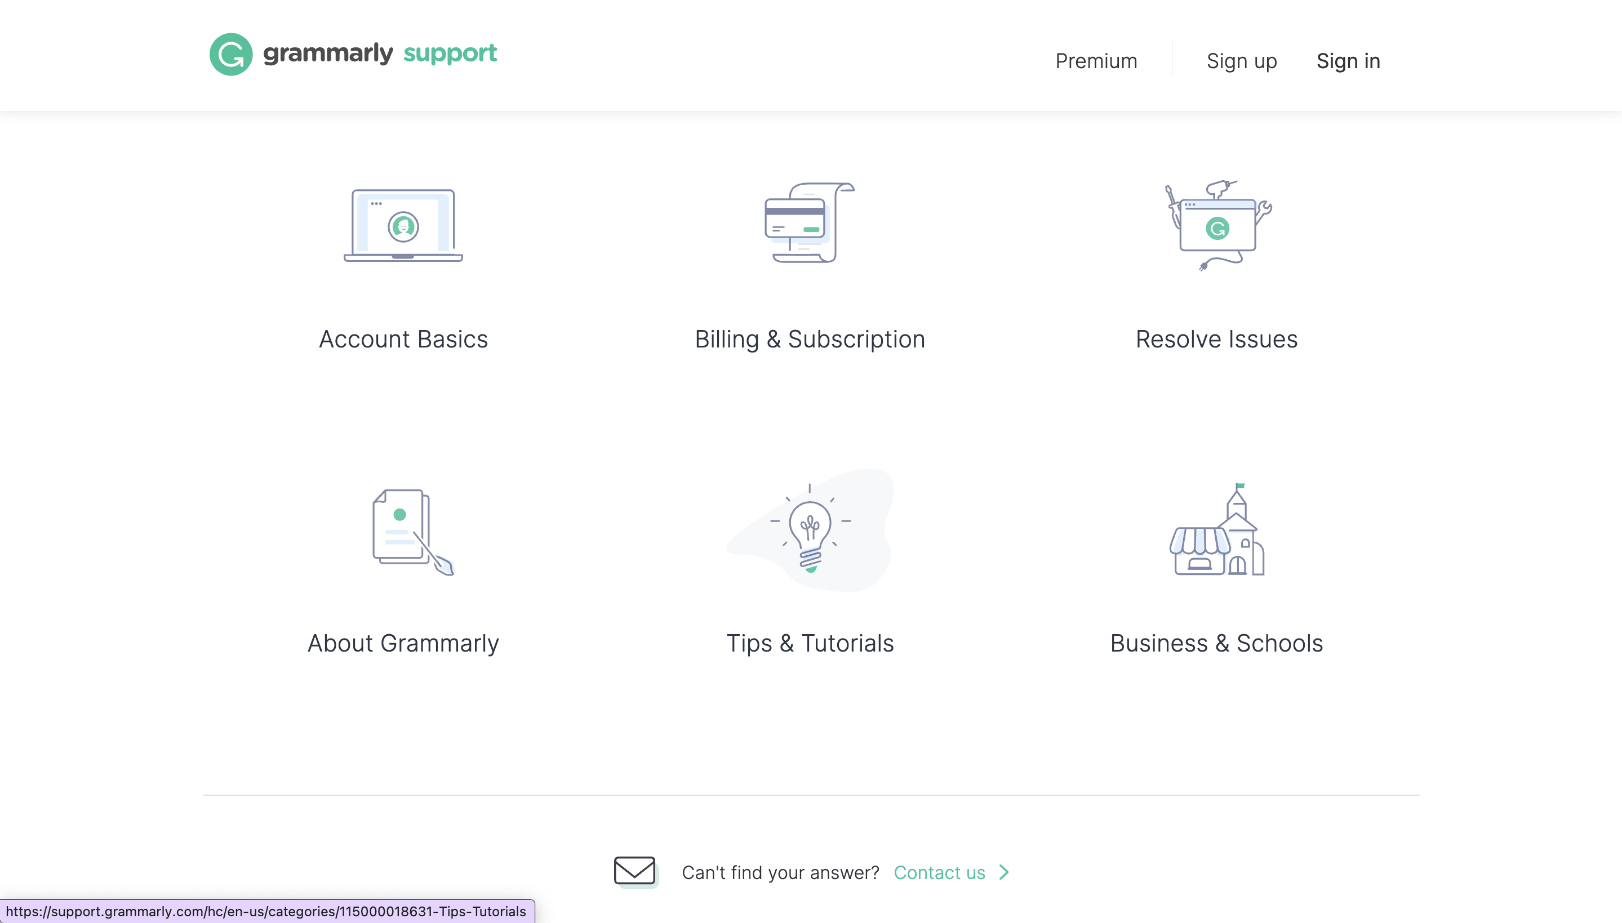1622x923 pixels.
Task: Click the Sign up button
Action: [x=1241, y=61]
